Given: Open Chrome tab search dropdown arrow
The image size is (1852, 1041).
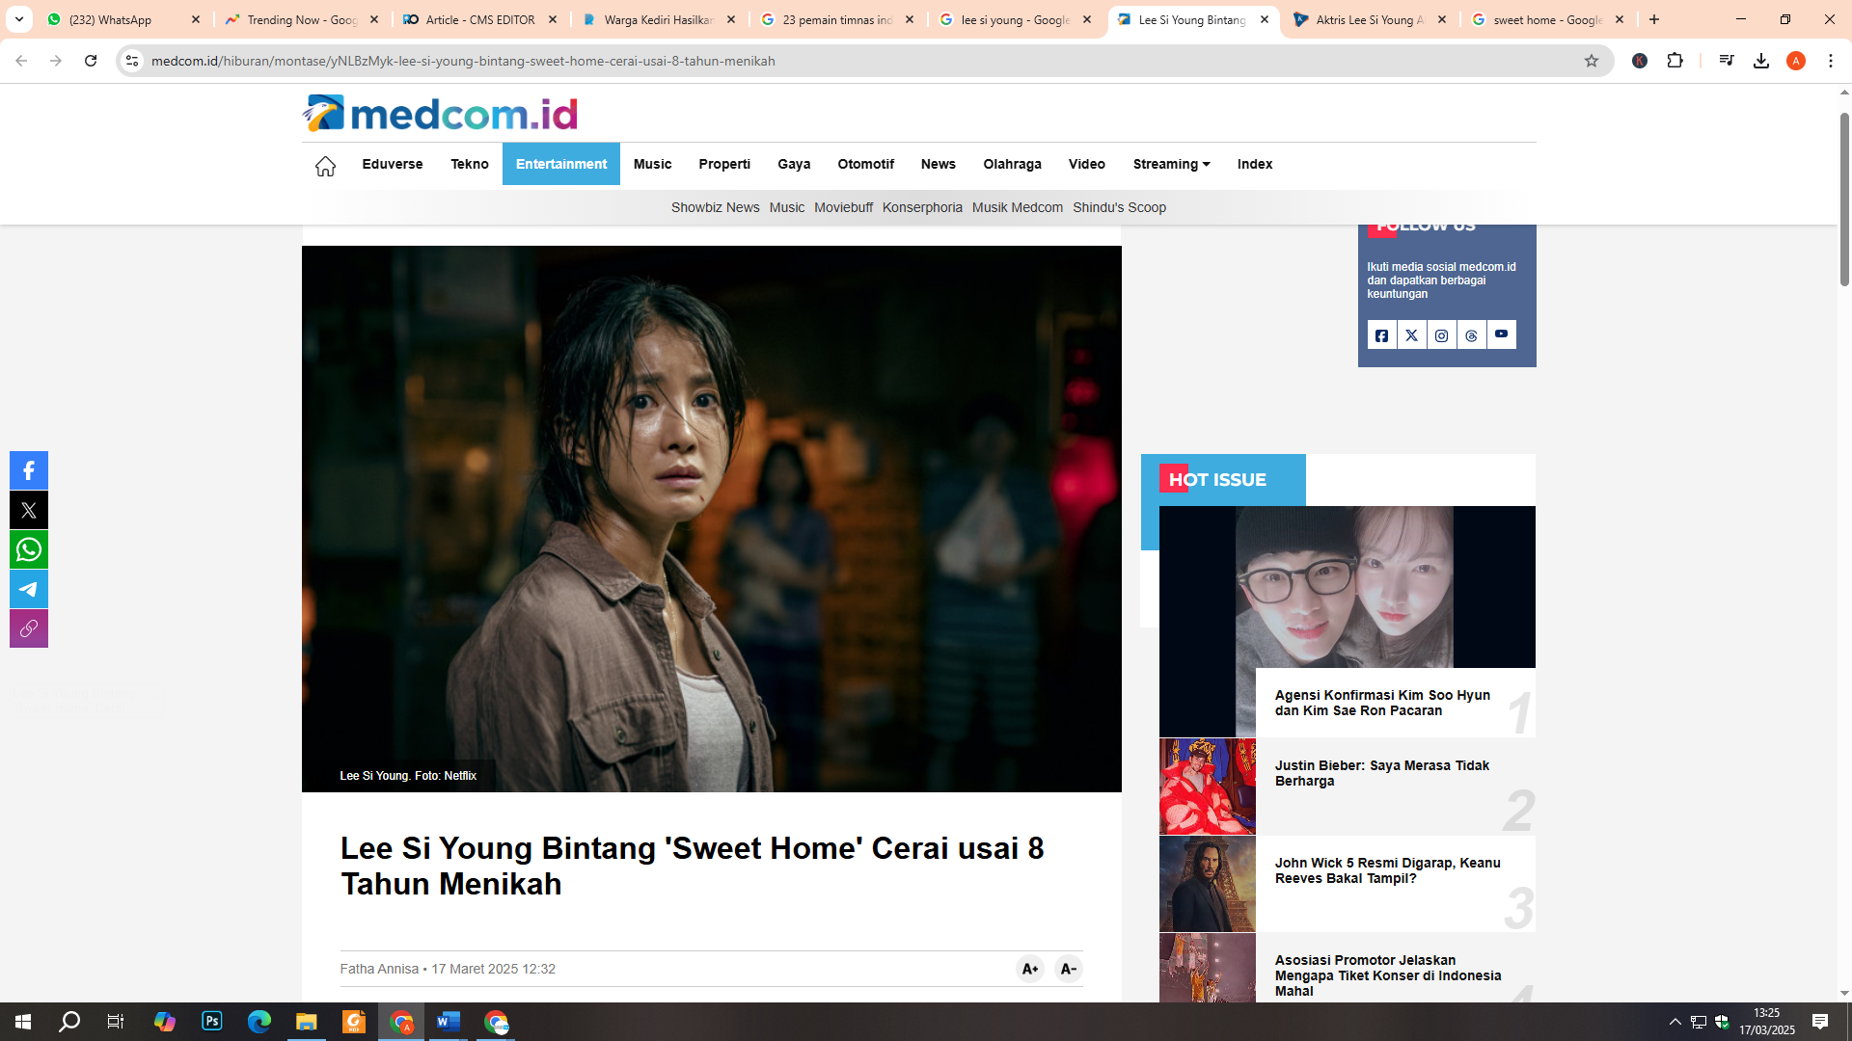Looking at the screenshot, I should (19, 19).
